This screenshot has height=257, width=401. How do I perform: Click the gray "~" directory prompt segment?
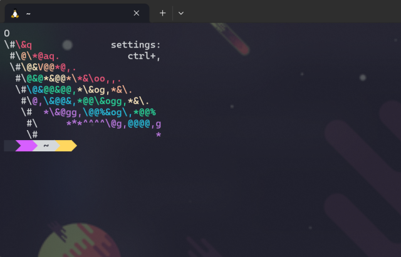(x=46, y=146)
